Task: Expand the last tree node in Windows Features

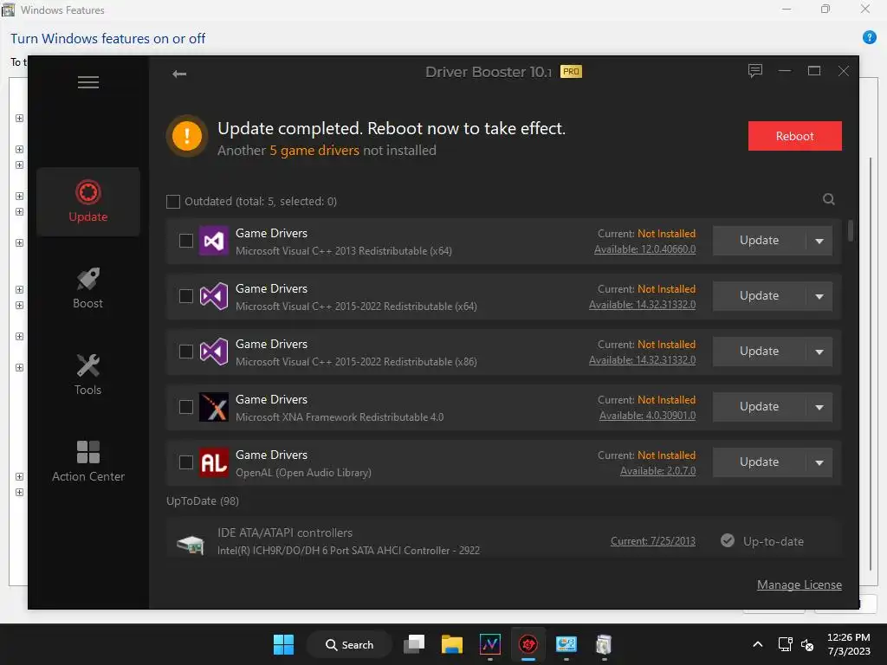Action: (19, 492)
